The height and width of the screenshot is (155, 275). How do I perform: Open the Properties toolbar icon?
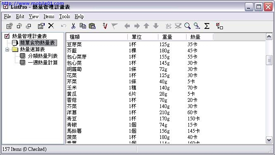click(x=41, y=26)
